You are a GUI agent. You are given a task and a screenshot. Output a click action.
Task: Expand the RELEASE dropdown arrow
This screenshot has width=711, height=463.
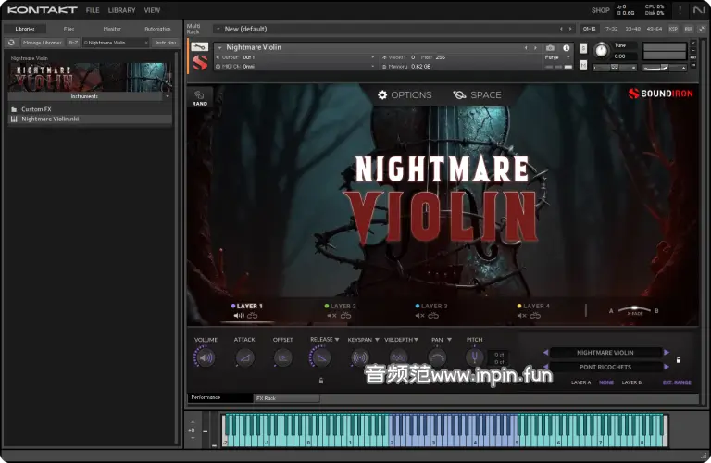[339, 340]
